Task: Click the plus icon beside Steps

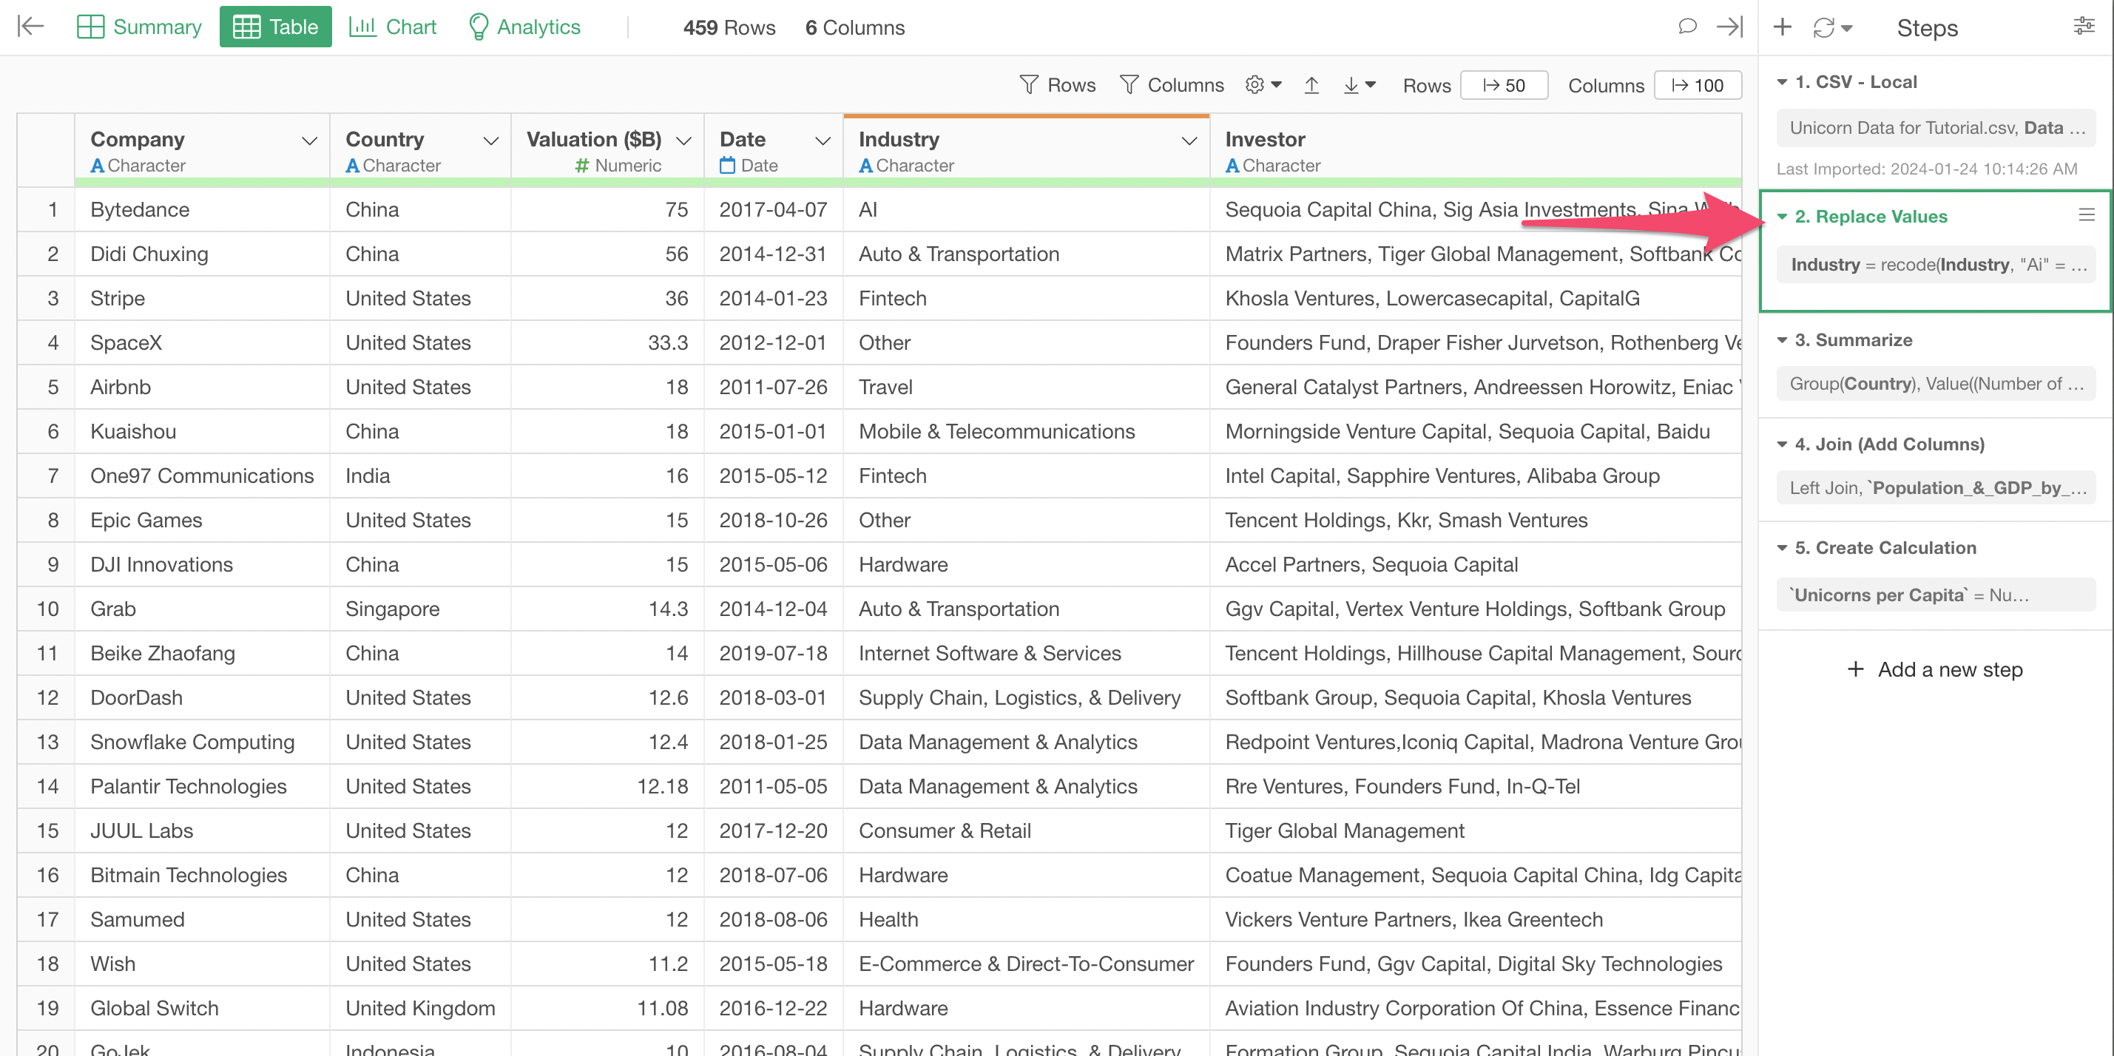Action: [x=1782, y=27]
